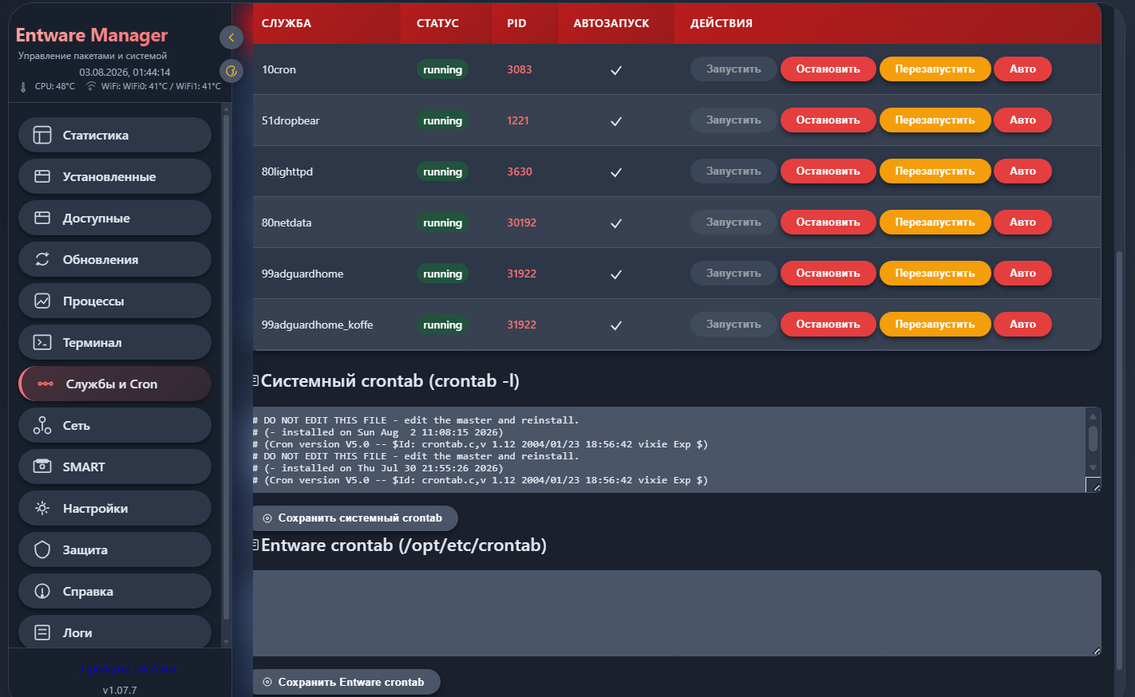Collapse the sidebar with the chevron button

coord(231,37)
